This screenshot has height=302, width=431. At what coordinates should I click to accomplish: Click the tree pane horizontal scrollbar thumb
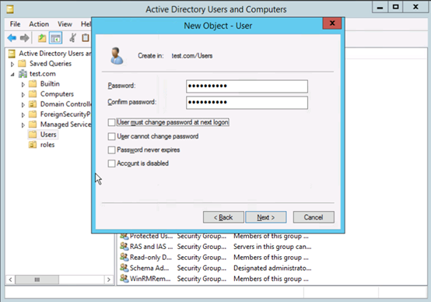point(37,279)
